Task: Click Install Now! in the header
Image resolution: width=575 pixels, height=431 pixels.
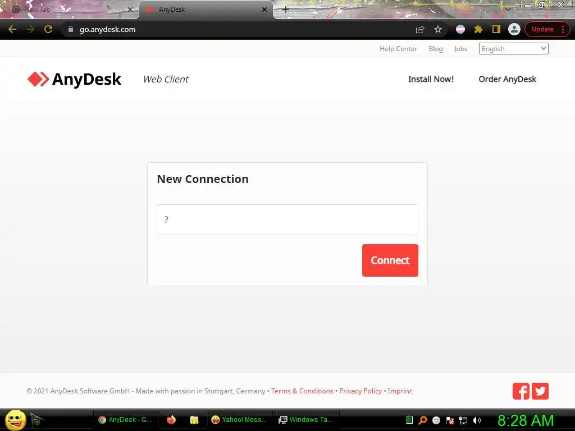Action: (x=431, y=79)
